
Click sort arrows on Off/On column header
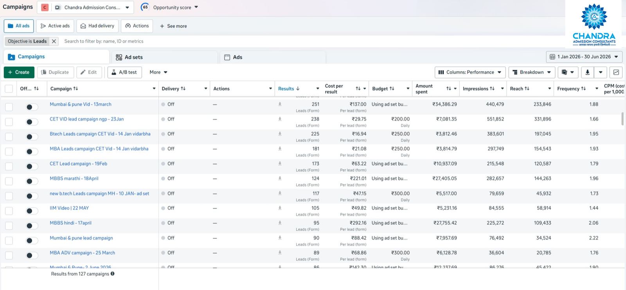[x=36, y=89]
